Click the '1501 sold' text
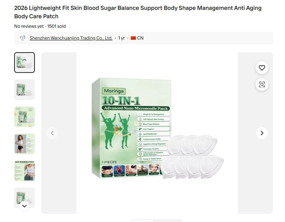285x222 pixels. 56,26
